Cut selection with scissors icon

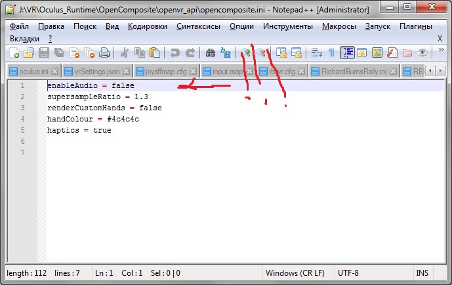click(x=125, y=53)
